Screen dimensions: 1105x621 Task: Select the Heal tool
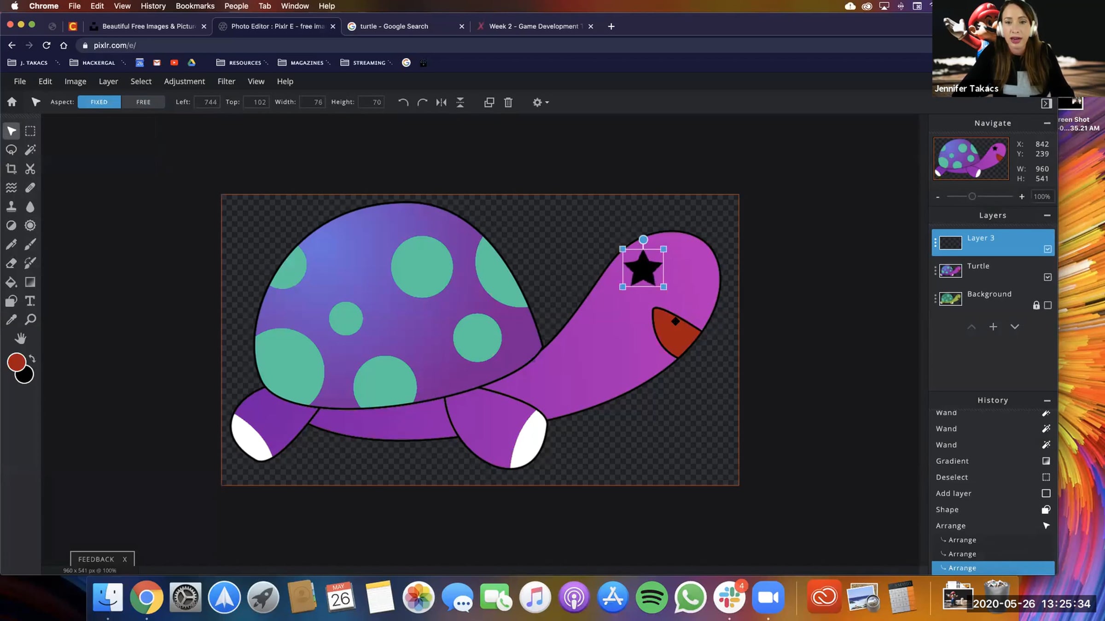30,188
